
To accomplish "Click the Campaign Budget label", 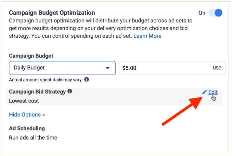I will coord(31,56).
